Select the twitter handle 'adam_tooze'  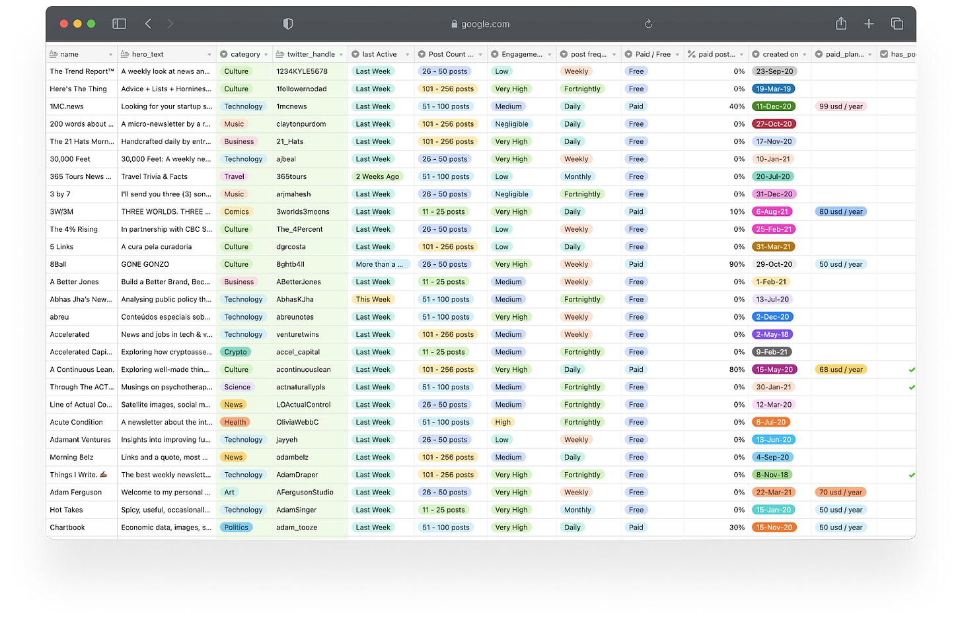[297, 528]
